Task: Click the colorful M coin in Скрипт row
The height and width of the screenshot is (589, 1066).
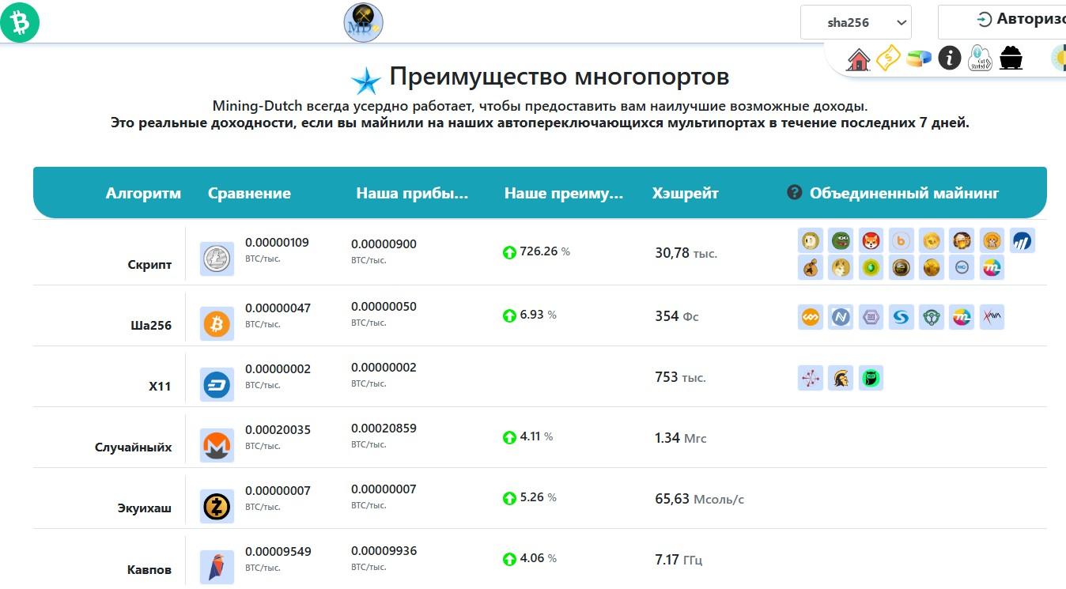Action: [992, 267]
